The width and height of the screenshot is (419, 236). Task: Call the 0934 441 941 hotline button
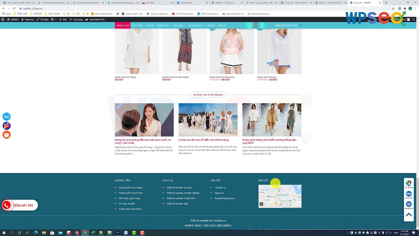[20, 205]
